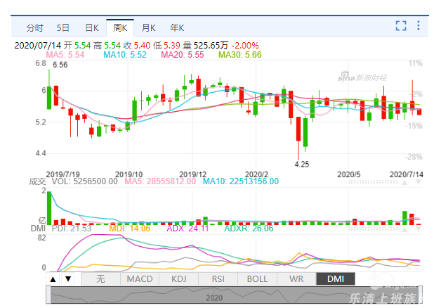The image size is (434, 308).
Task: Click the VOL: 5256500.00 label
Action: pos(85,181)
